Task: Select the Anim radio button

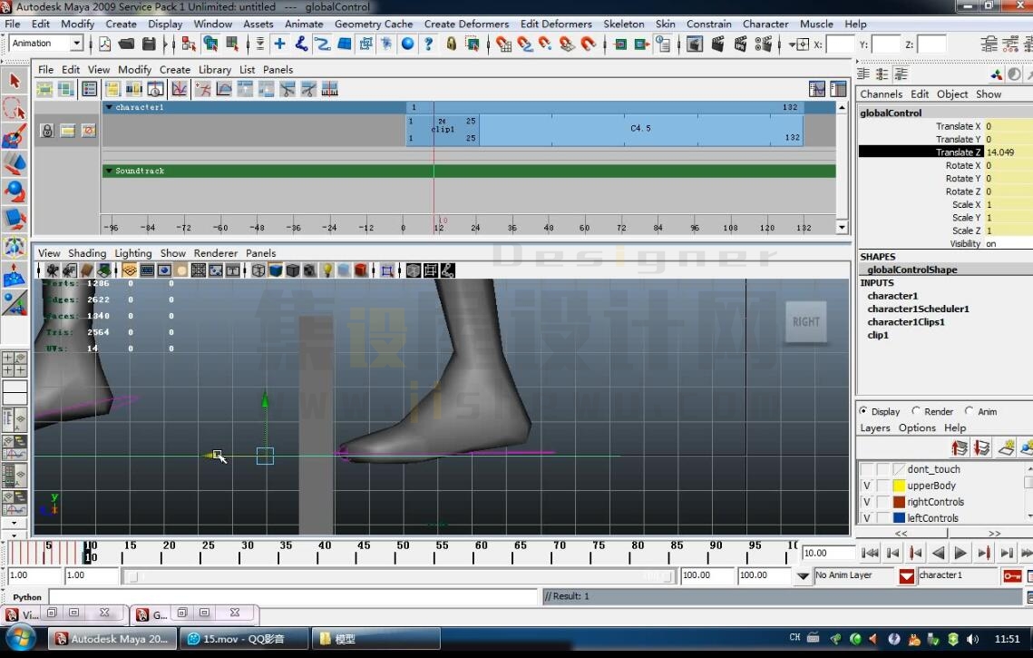Action: click(x=970, y=411)
